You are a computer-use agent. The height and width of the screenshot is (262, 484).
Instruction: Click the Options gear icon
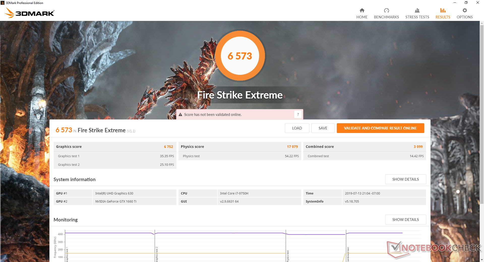465,10
